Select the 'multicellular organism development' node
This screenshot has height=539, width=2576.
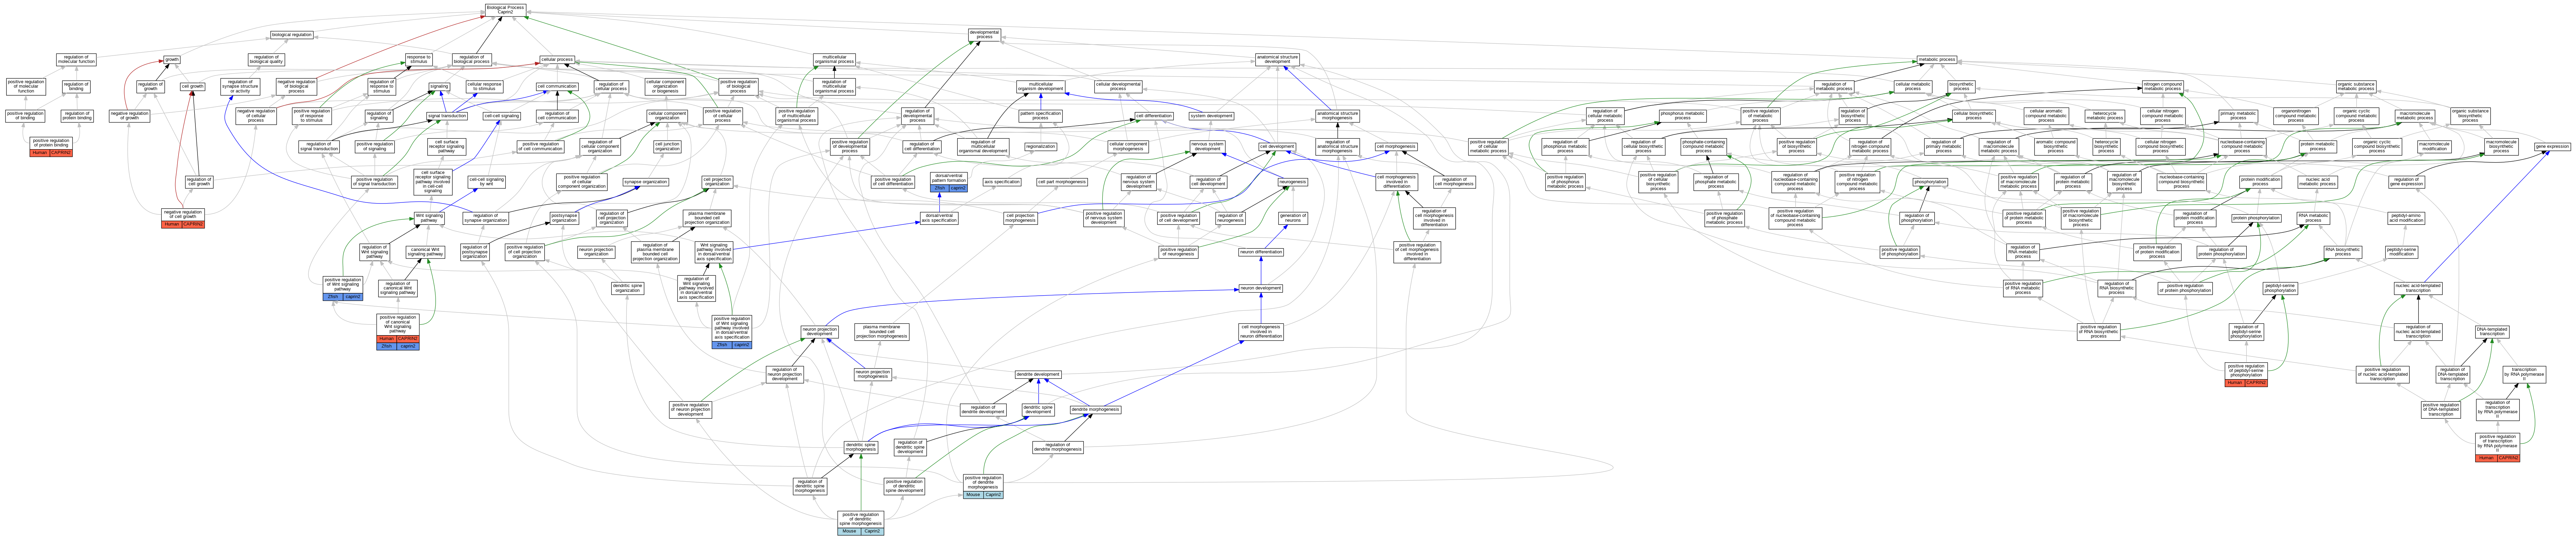(1041, 87)
